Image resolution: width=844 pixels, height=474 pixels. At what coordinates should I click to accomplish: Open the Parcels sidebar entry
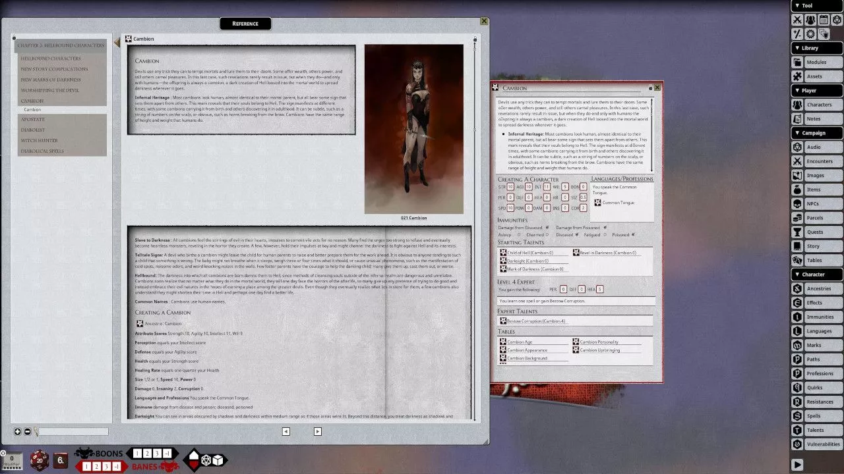pyautogui.click(x=817, y=218)
